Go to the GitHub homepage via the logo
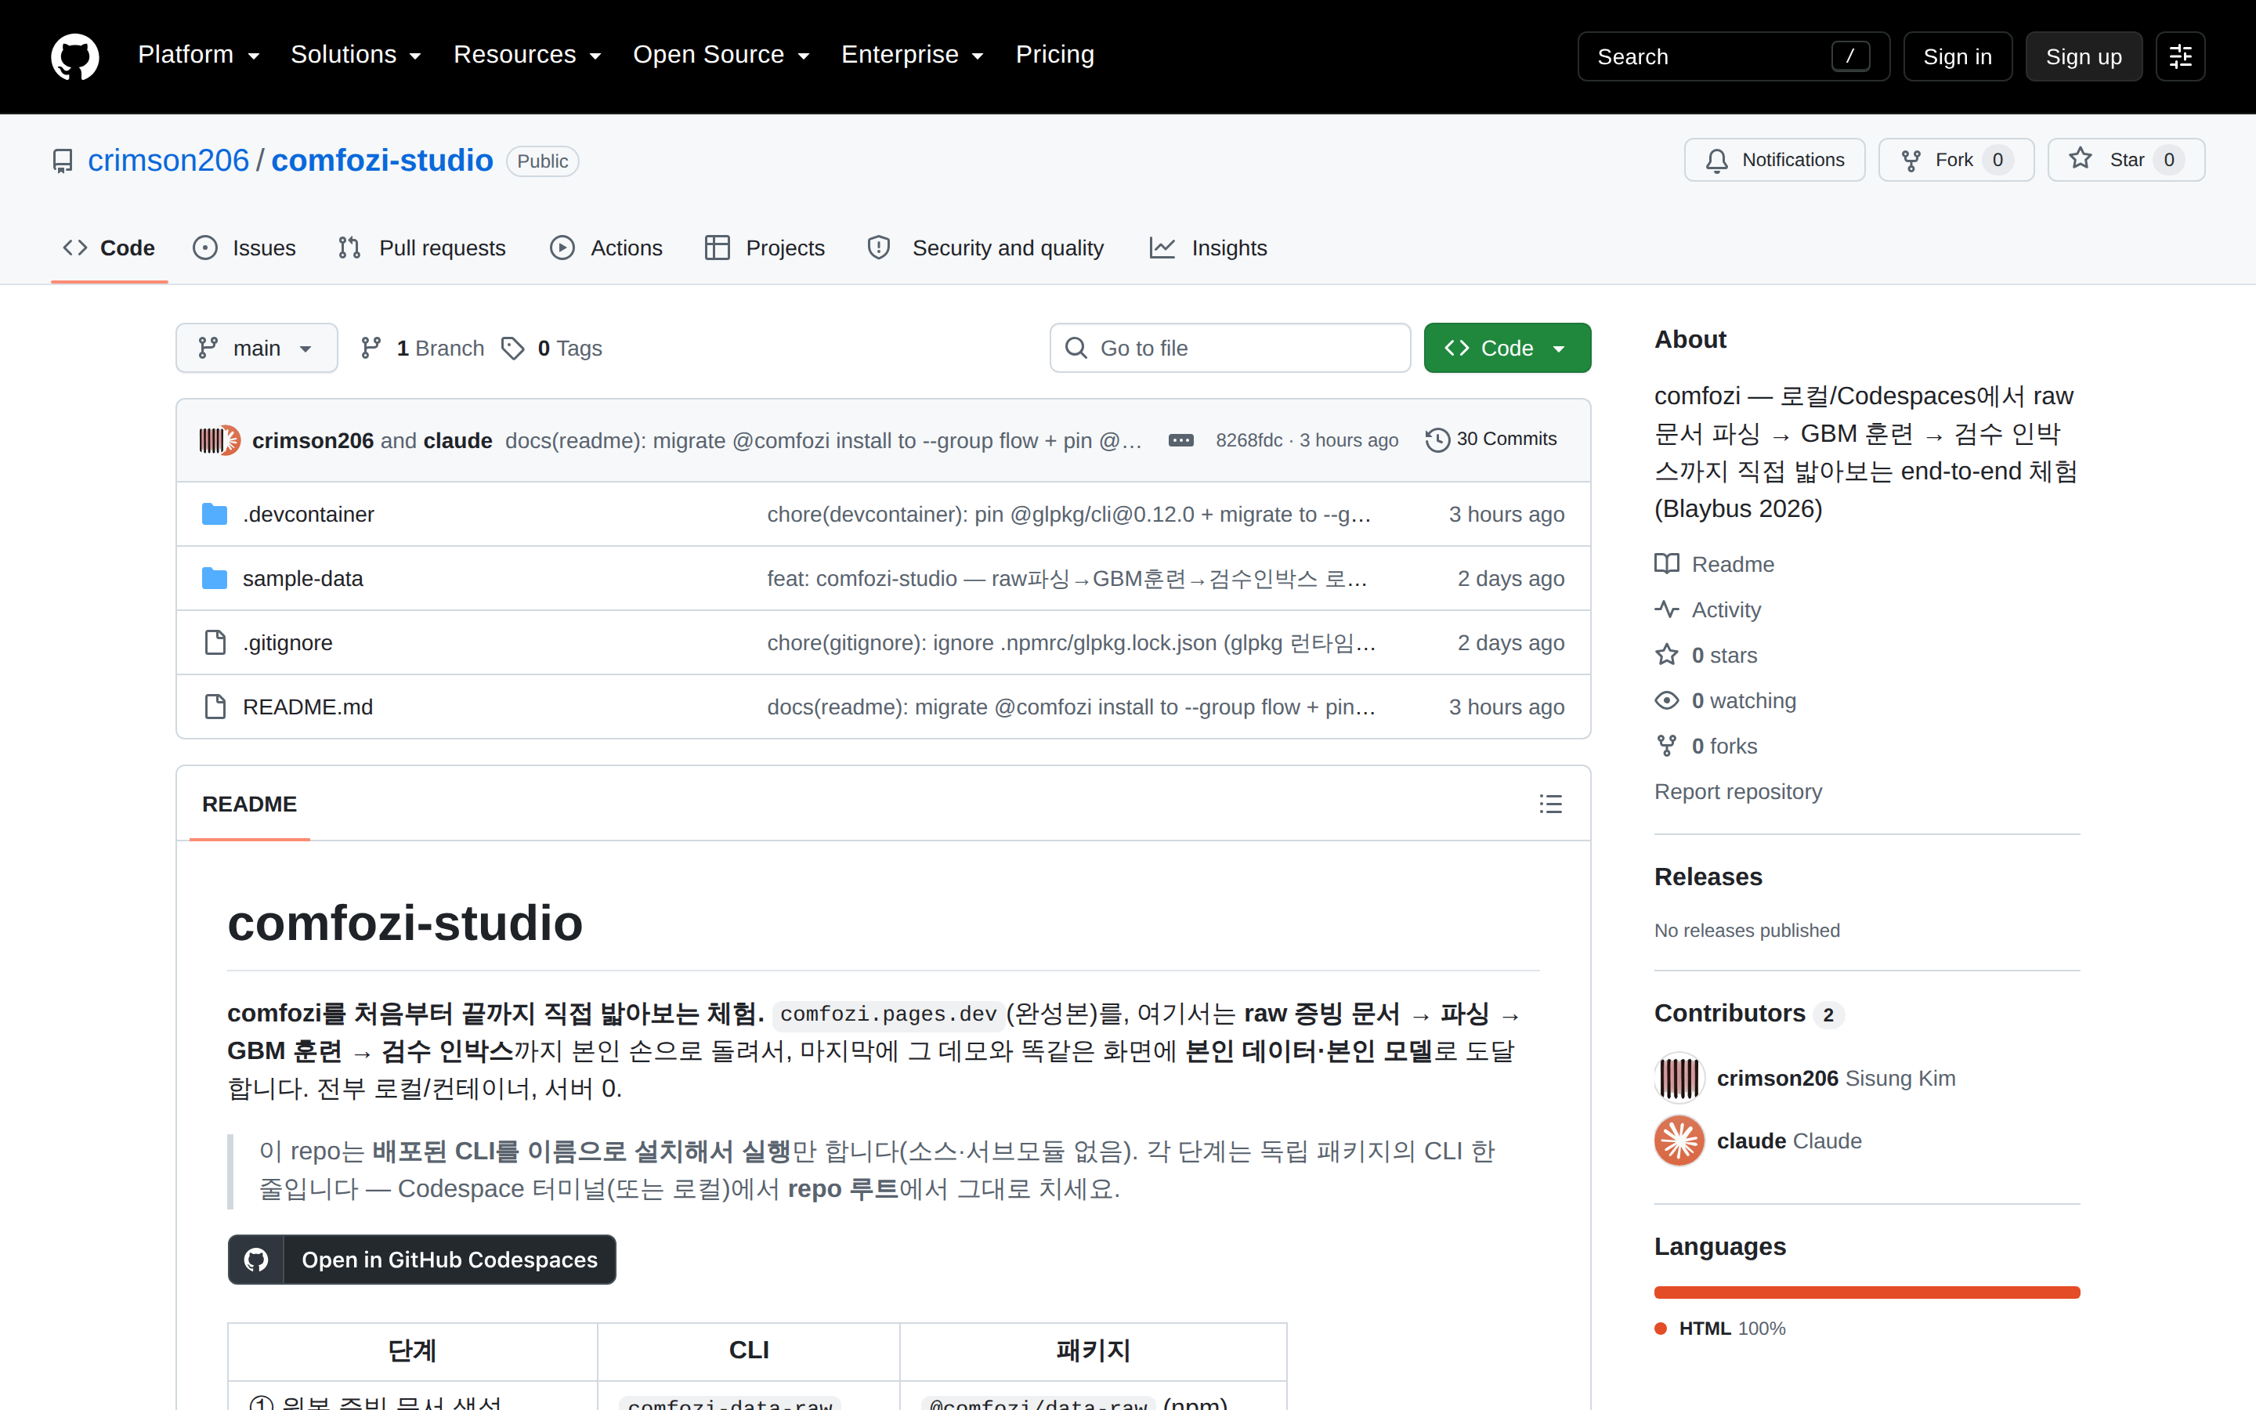 point(74,56)
